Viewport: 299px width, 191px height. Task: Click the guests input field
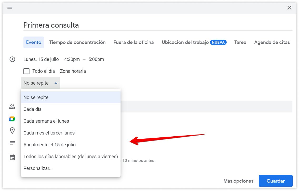click(206, 106)
